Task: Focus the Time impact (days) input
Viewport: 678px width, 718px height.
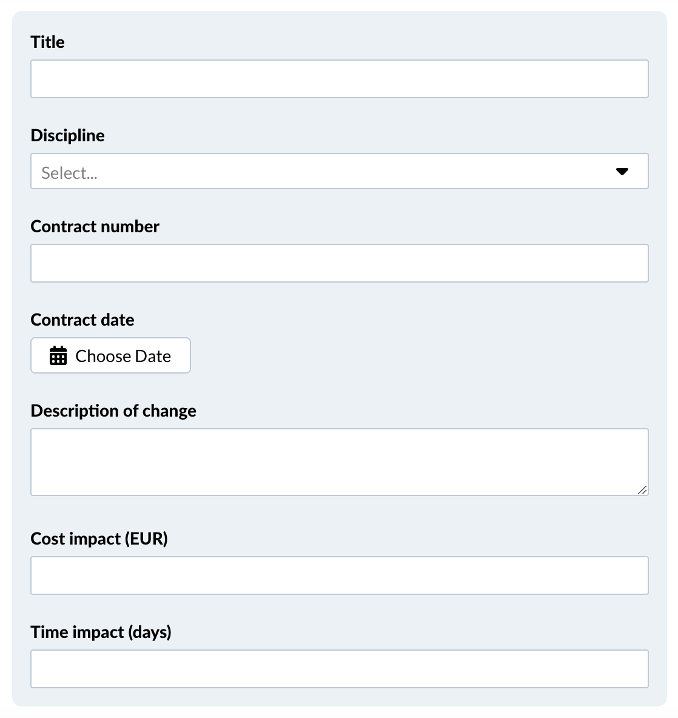Action: pyautogui.click(x=339, y=669)
